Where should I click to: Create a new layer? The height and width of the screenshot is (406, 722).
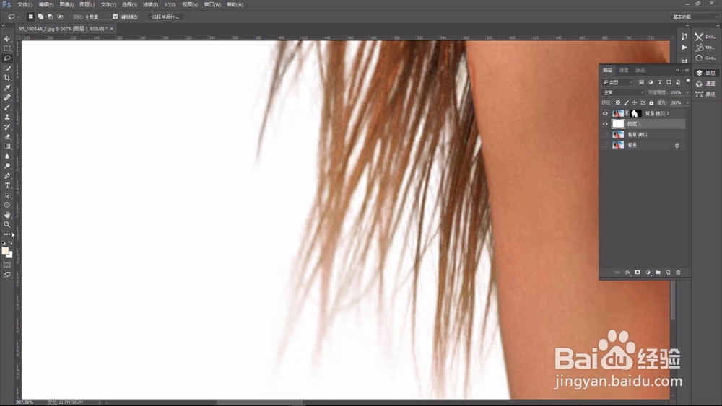tap(668, 272)
